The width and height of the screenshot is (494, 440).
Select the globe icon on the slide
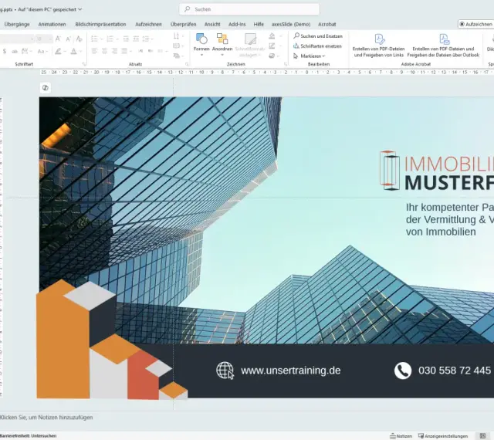pos(225,371)
